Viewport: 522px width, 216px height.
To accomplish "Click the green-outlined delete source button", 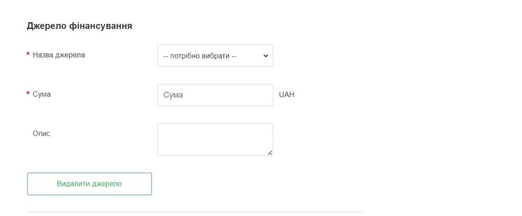I will point(89,184).
